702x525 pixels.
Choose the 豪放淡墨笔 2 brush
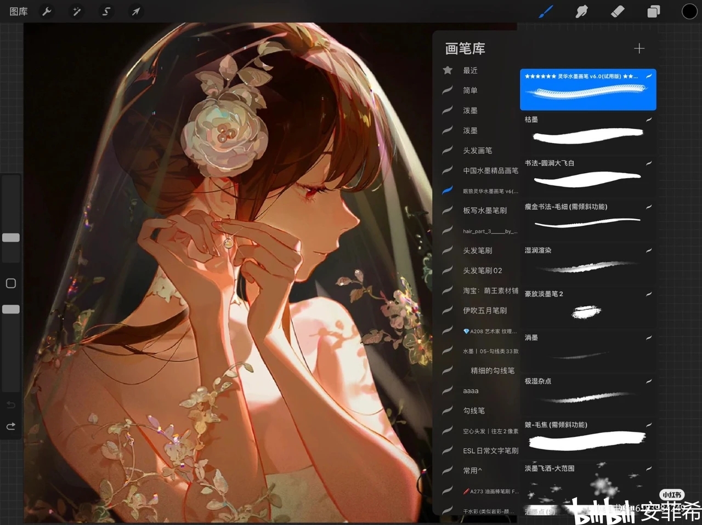588,308
